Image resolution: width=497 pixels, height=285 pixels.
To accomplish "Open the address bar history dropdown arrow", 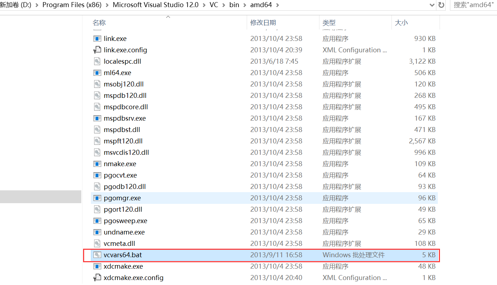I will (x=431, y=5).
